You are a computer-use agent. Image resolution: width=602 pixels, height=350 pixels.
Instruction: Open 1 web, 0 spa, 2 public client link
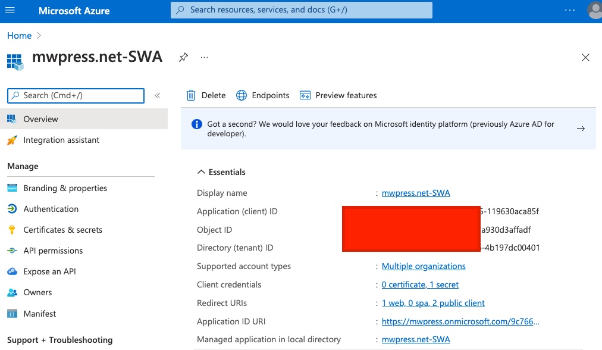tap(433, 303)
